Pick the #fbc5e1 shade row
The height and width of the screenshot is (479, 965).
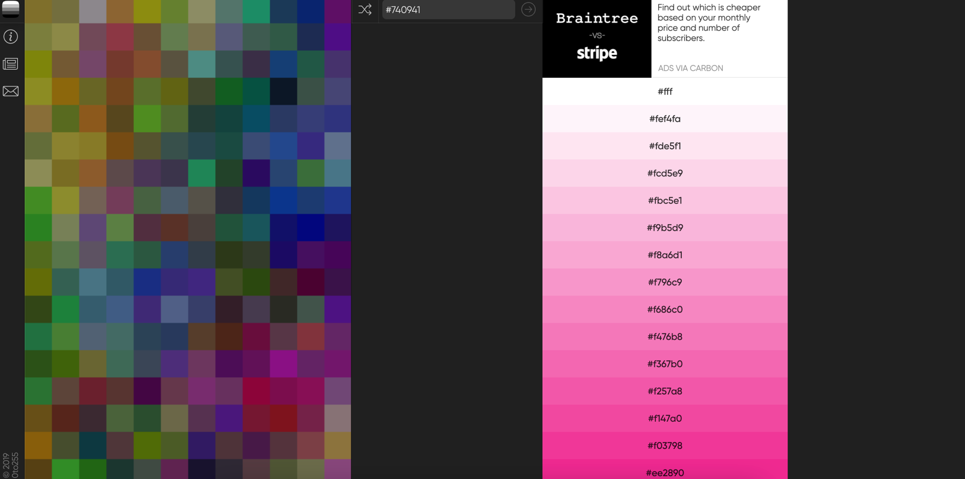point(665,200)
